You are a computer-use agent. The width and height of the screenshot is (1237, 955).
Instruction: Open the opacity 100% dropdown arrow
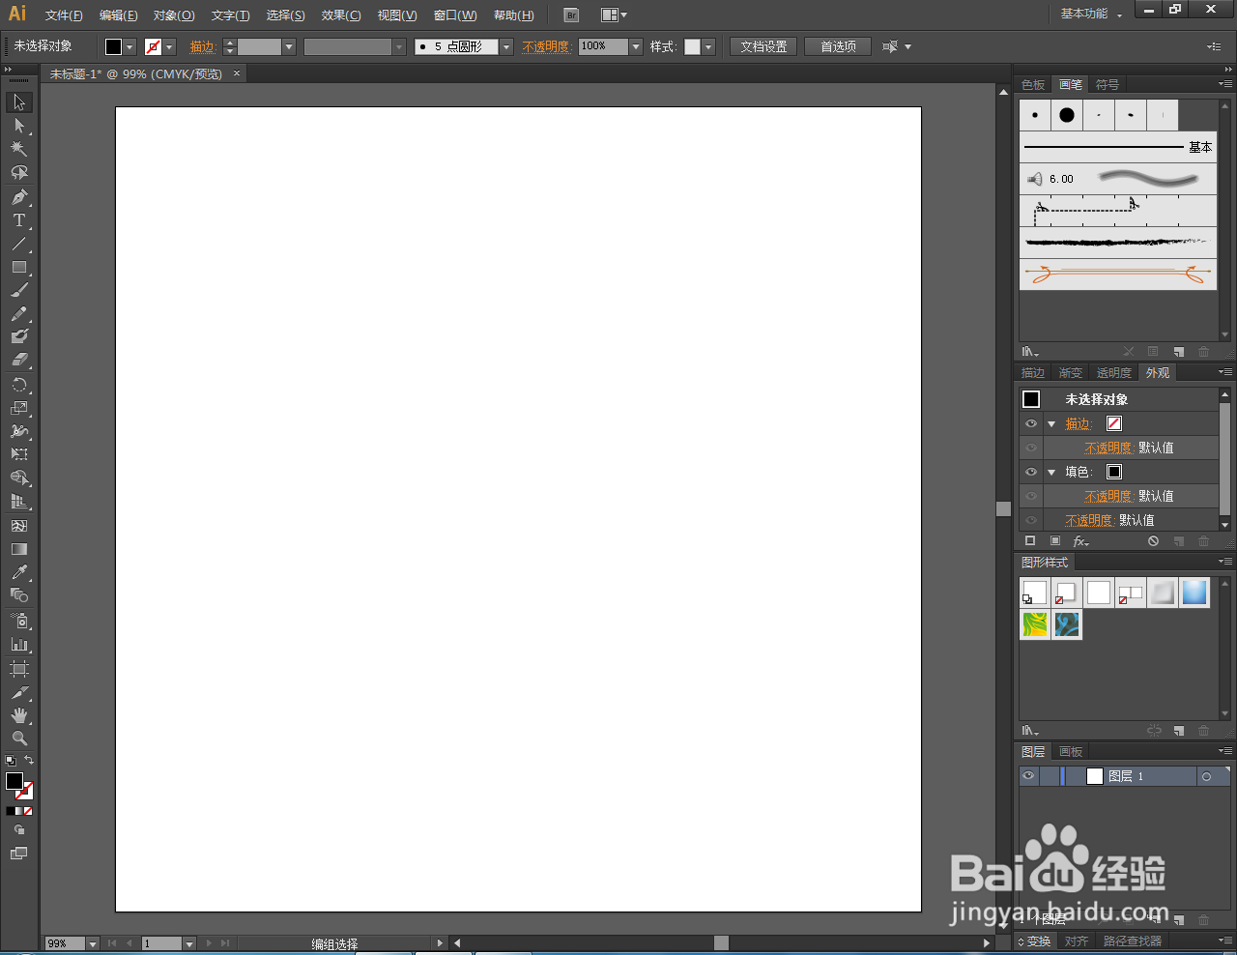[636, 46]
